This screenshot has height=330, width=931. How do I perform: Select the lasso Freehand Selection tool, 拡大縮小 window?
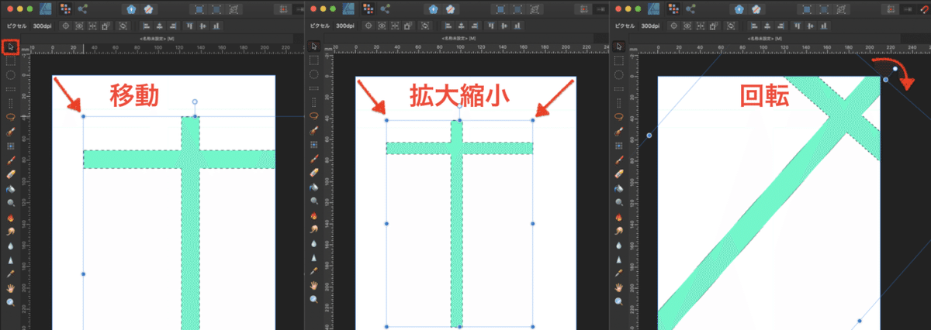coord(315,116)
